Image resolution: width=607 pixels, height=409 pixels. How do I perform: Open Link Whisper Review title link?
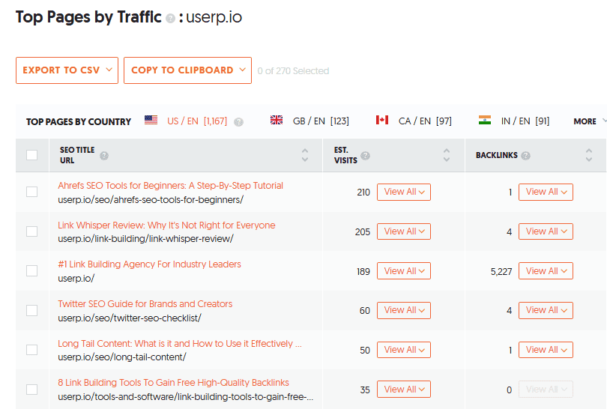tap(166, 225)
